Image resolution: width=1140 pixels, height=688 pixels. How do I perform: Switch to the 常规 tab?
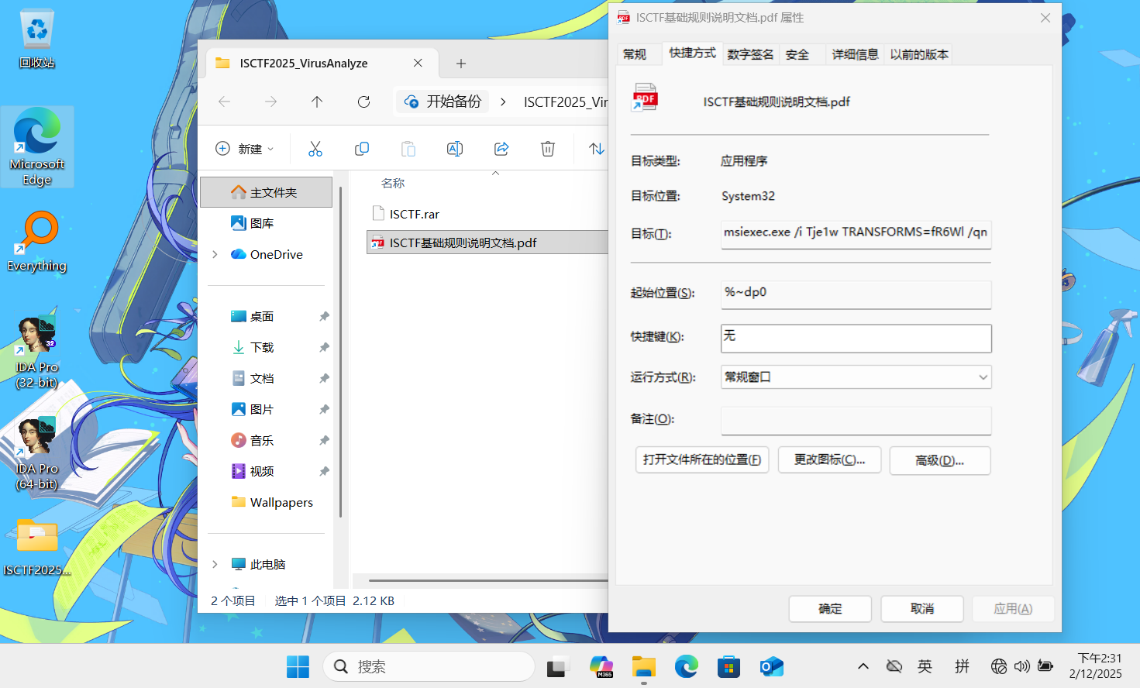point(635,54)
